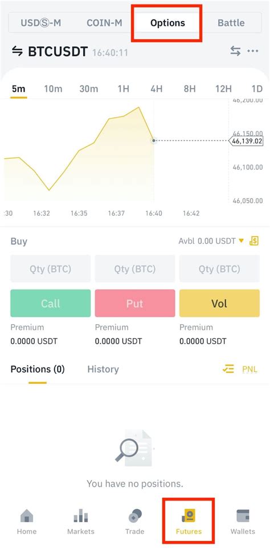Switch to the USDⓈ-M tab
This screenshot has height=548, width=270.
click(41, 23)
